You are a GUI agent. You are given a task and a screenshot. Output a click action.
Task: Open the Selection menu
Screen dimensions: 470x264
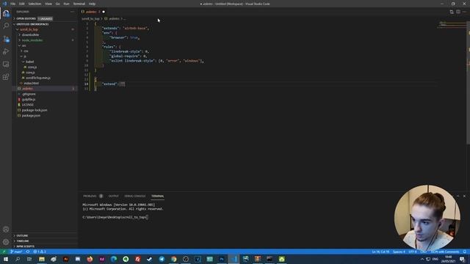(35, 4)
